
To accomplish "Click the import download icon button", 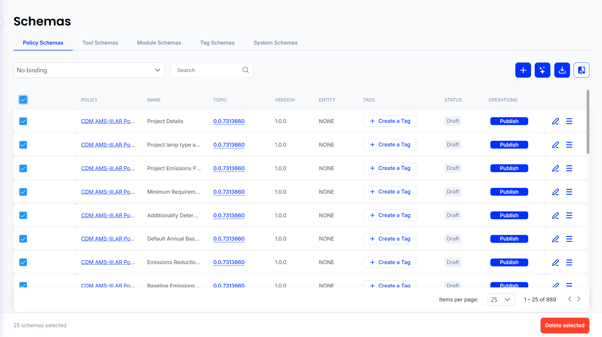I will point(562,70).
